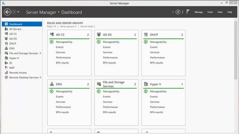239x134 pixels.
Task: Click the Remote Access sidebar icon
Action: pos(6,73)
